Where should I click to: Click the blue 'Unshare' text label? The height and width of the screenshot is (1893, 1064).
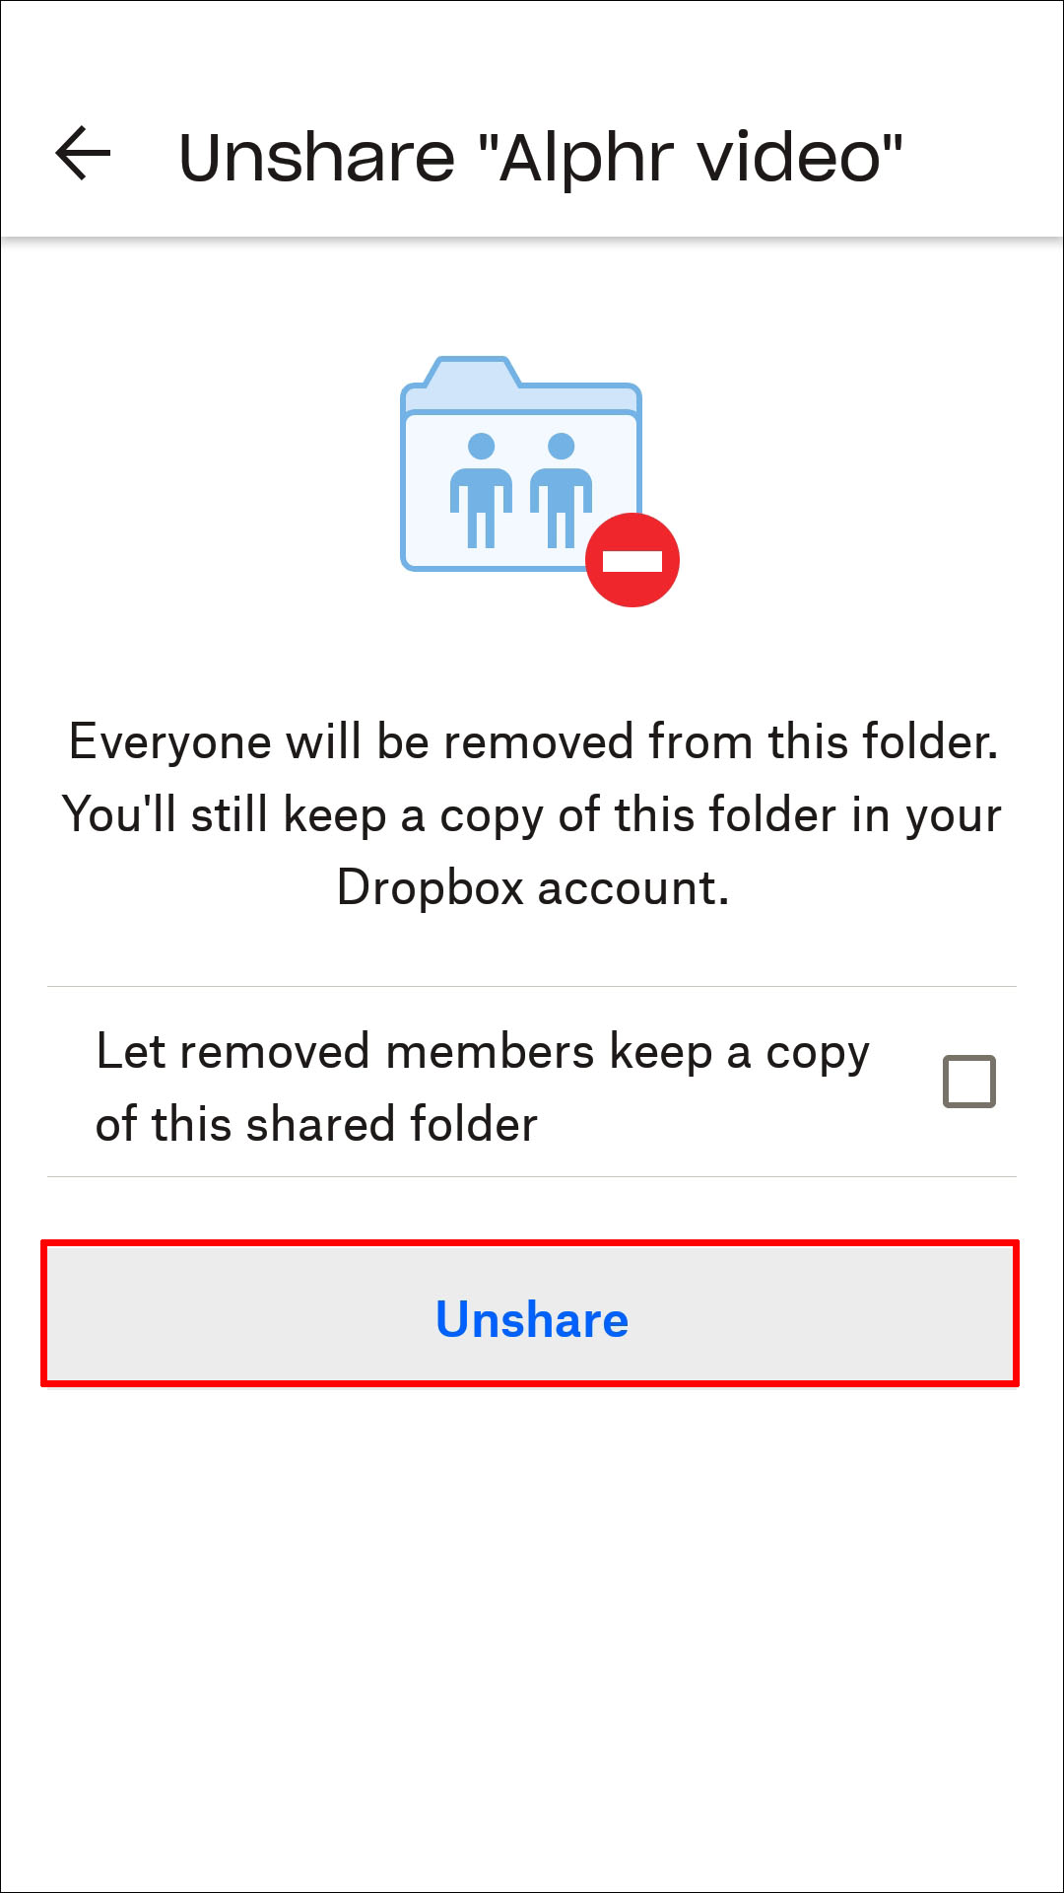tap(532, 1319)
